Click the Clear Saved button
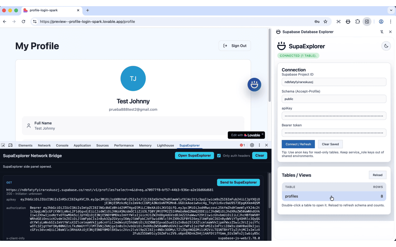This screenshot has height=247, width=396. tap(330, 144)
